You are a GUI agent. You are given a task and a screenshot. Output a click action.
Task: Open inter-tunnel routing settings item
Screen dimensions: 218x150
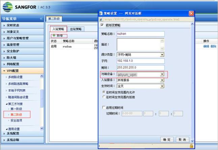tap(18, 97)
